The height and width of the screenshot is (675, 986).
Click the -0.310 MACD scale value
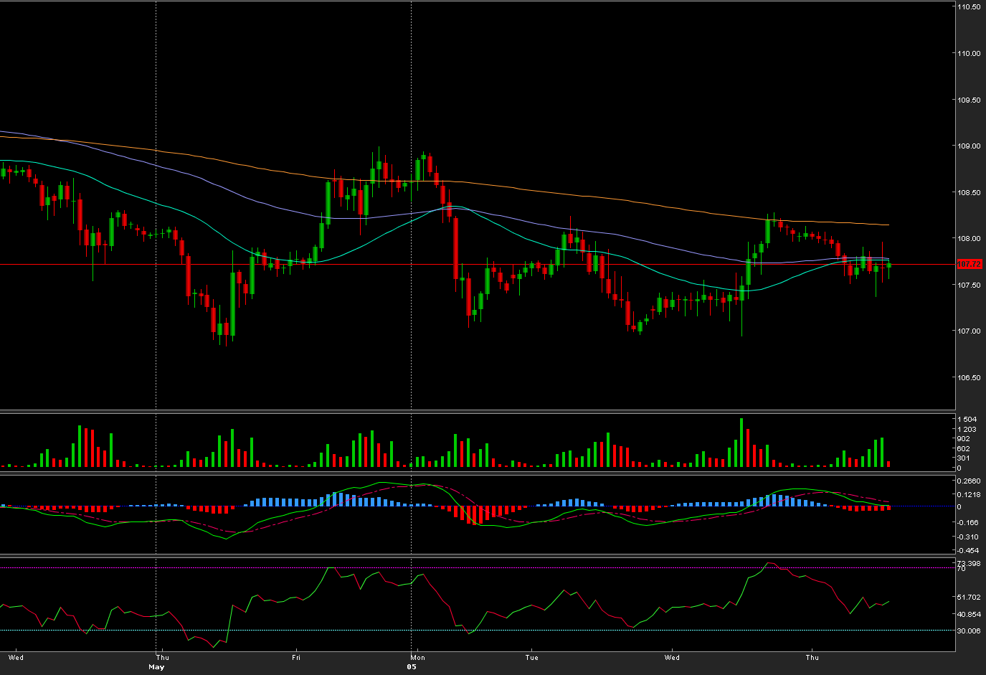968,537
